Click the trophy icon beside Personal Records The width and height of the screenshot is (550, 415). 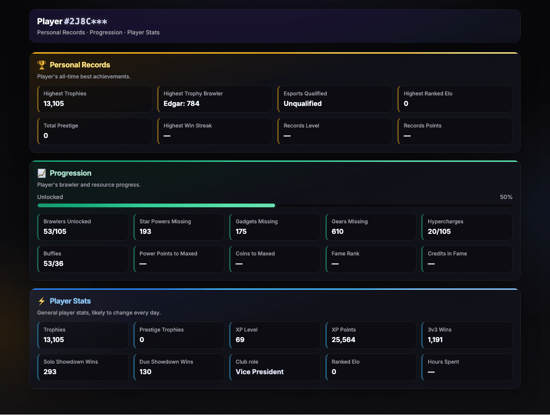pyautogui.click(x=42, y=65)
